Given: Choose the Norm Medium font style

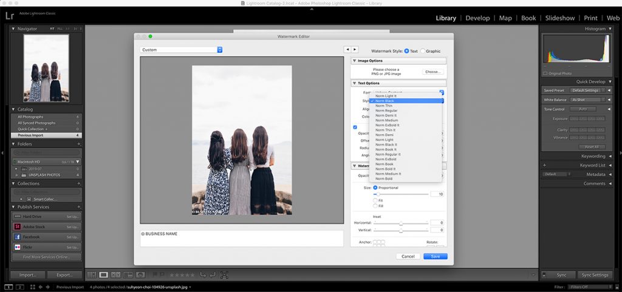Looking at the screenshot, I should point(405,120).
